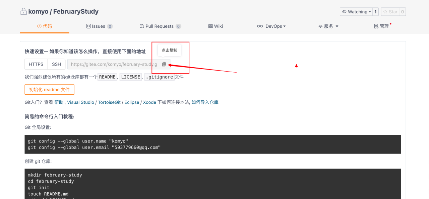Click the Issues icon
The width and height of the screenshot is (429, 199).
88,26
